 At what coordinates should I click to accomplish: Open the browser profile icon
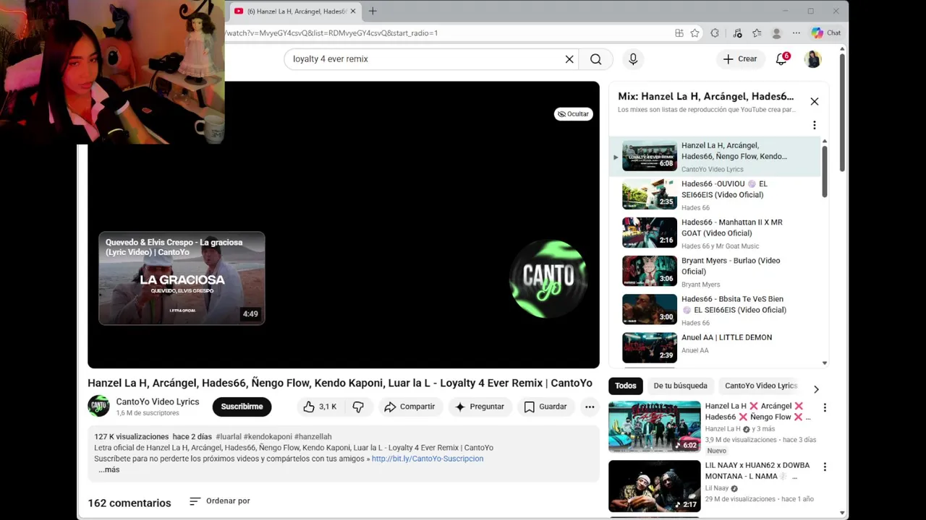pyautogui.click(x=776, y=33)
